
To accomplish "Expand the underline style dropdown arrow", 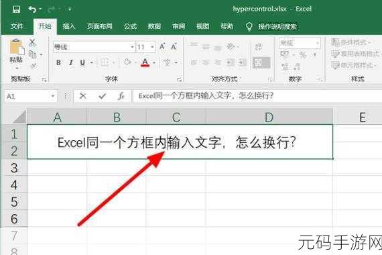I will (x=92, y=62).
